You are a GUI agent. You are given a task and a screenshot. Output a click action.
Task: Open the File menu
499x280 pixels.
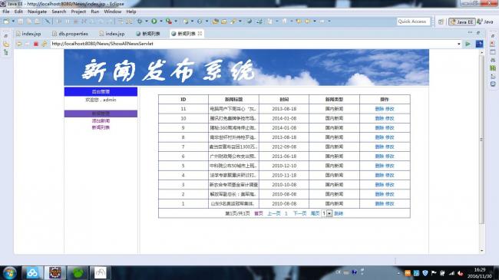click(x=6, y=12)
